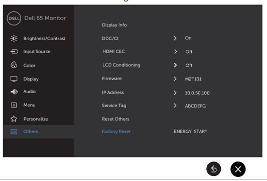Screen dimensions: 267x181
Task: Select the Display Info option
Action: pos(114,25)
